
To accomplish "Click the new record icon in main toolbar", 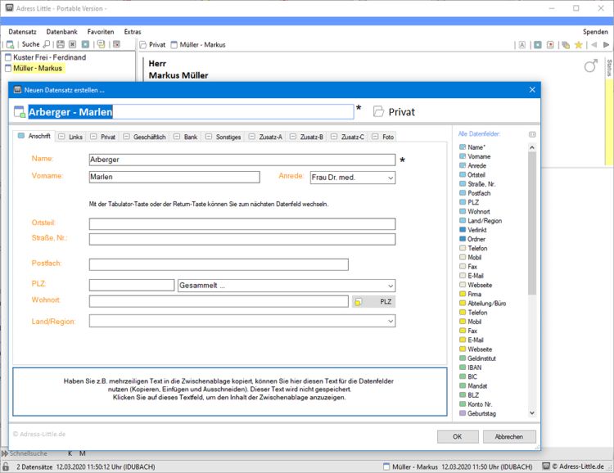I will 11,44.
